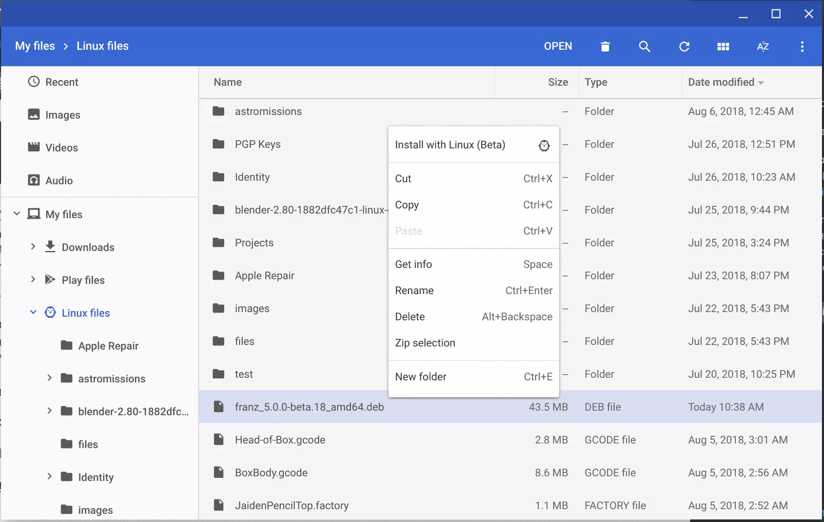Viewport: 824px width, 522px height.
Task: Select the Identity folder row name
Action: coord(252,177)
